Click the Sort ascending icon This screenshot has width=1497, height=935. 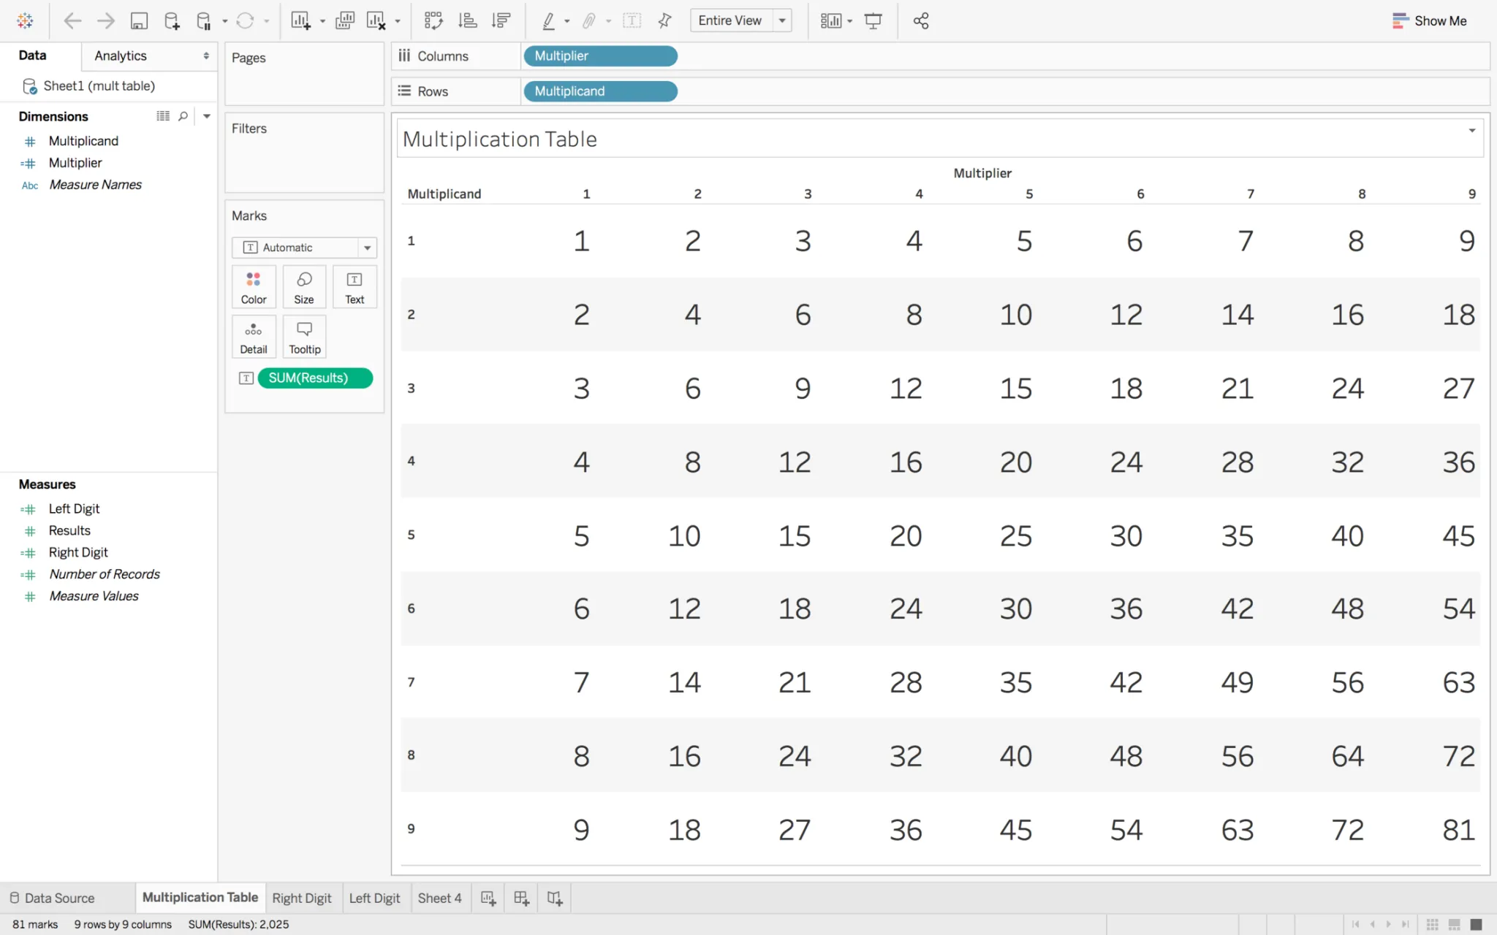click(467, 20)
